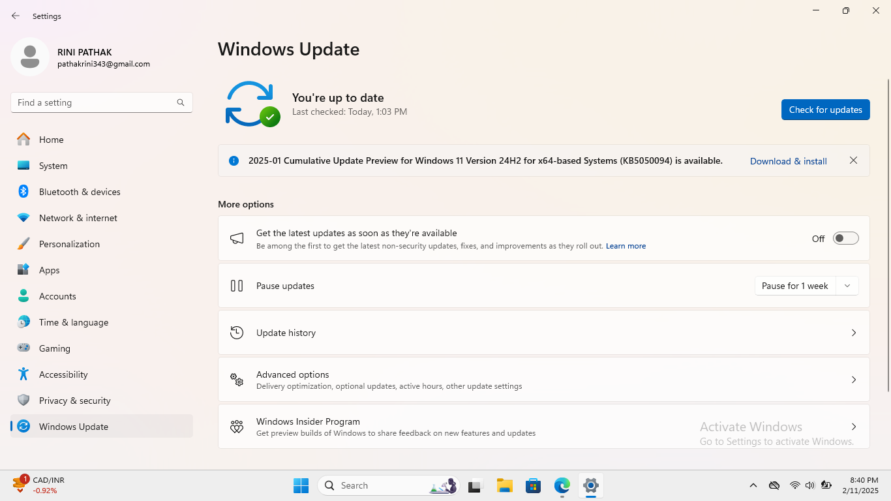The width and height of the screenshot is (891, 501).
Task: Open Windows Insider Program via its chevron
Action: [x=854, y=427]
